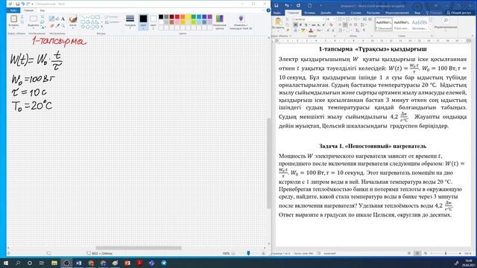This screenshot has width=477, height=268.
Task: Open File Explorer from the taskbar
Action: click(54, 263)
